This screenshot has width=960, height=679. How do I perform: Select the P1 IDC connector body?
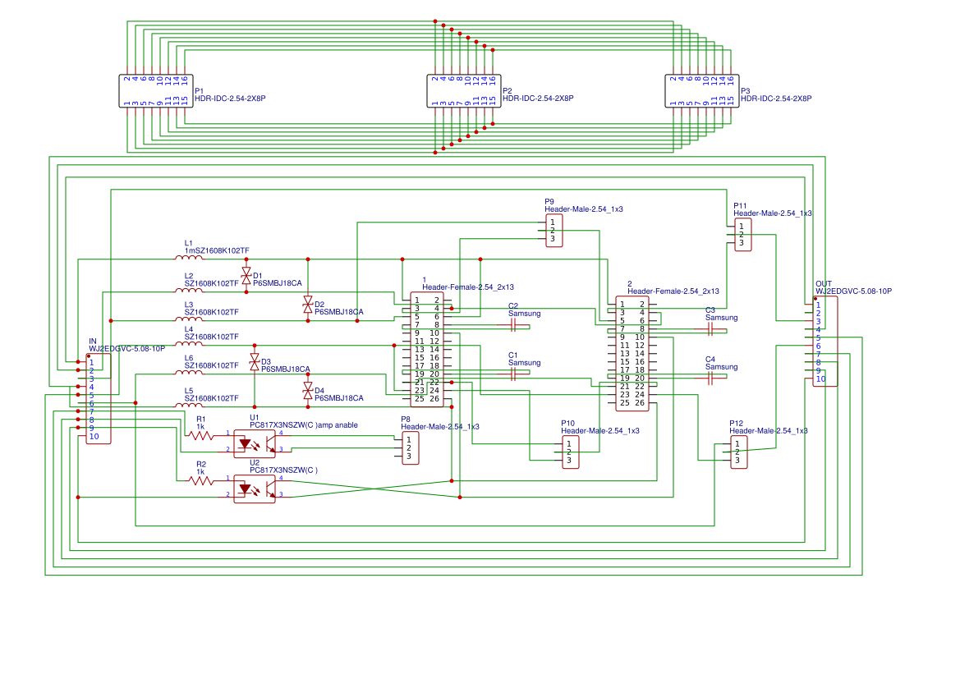pos(156,91)
